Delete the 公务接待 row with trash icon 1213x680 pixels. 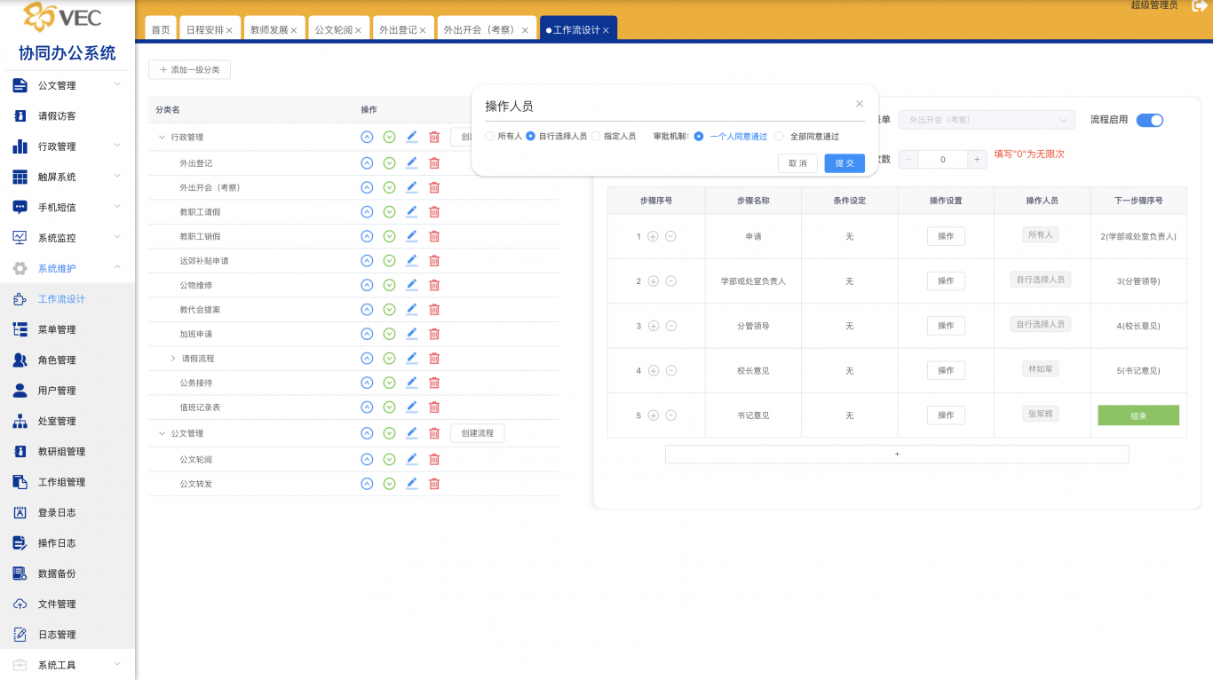pos(434,383)
